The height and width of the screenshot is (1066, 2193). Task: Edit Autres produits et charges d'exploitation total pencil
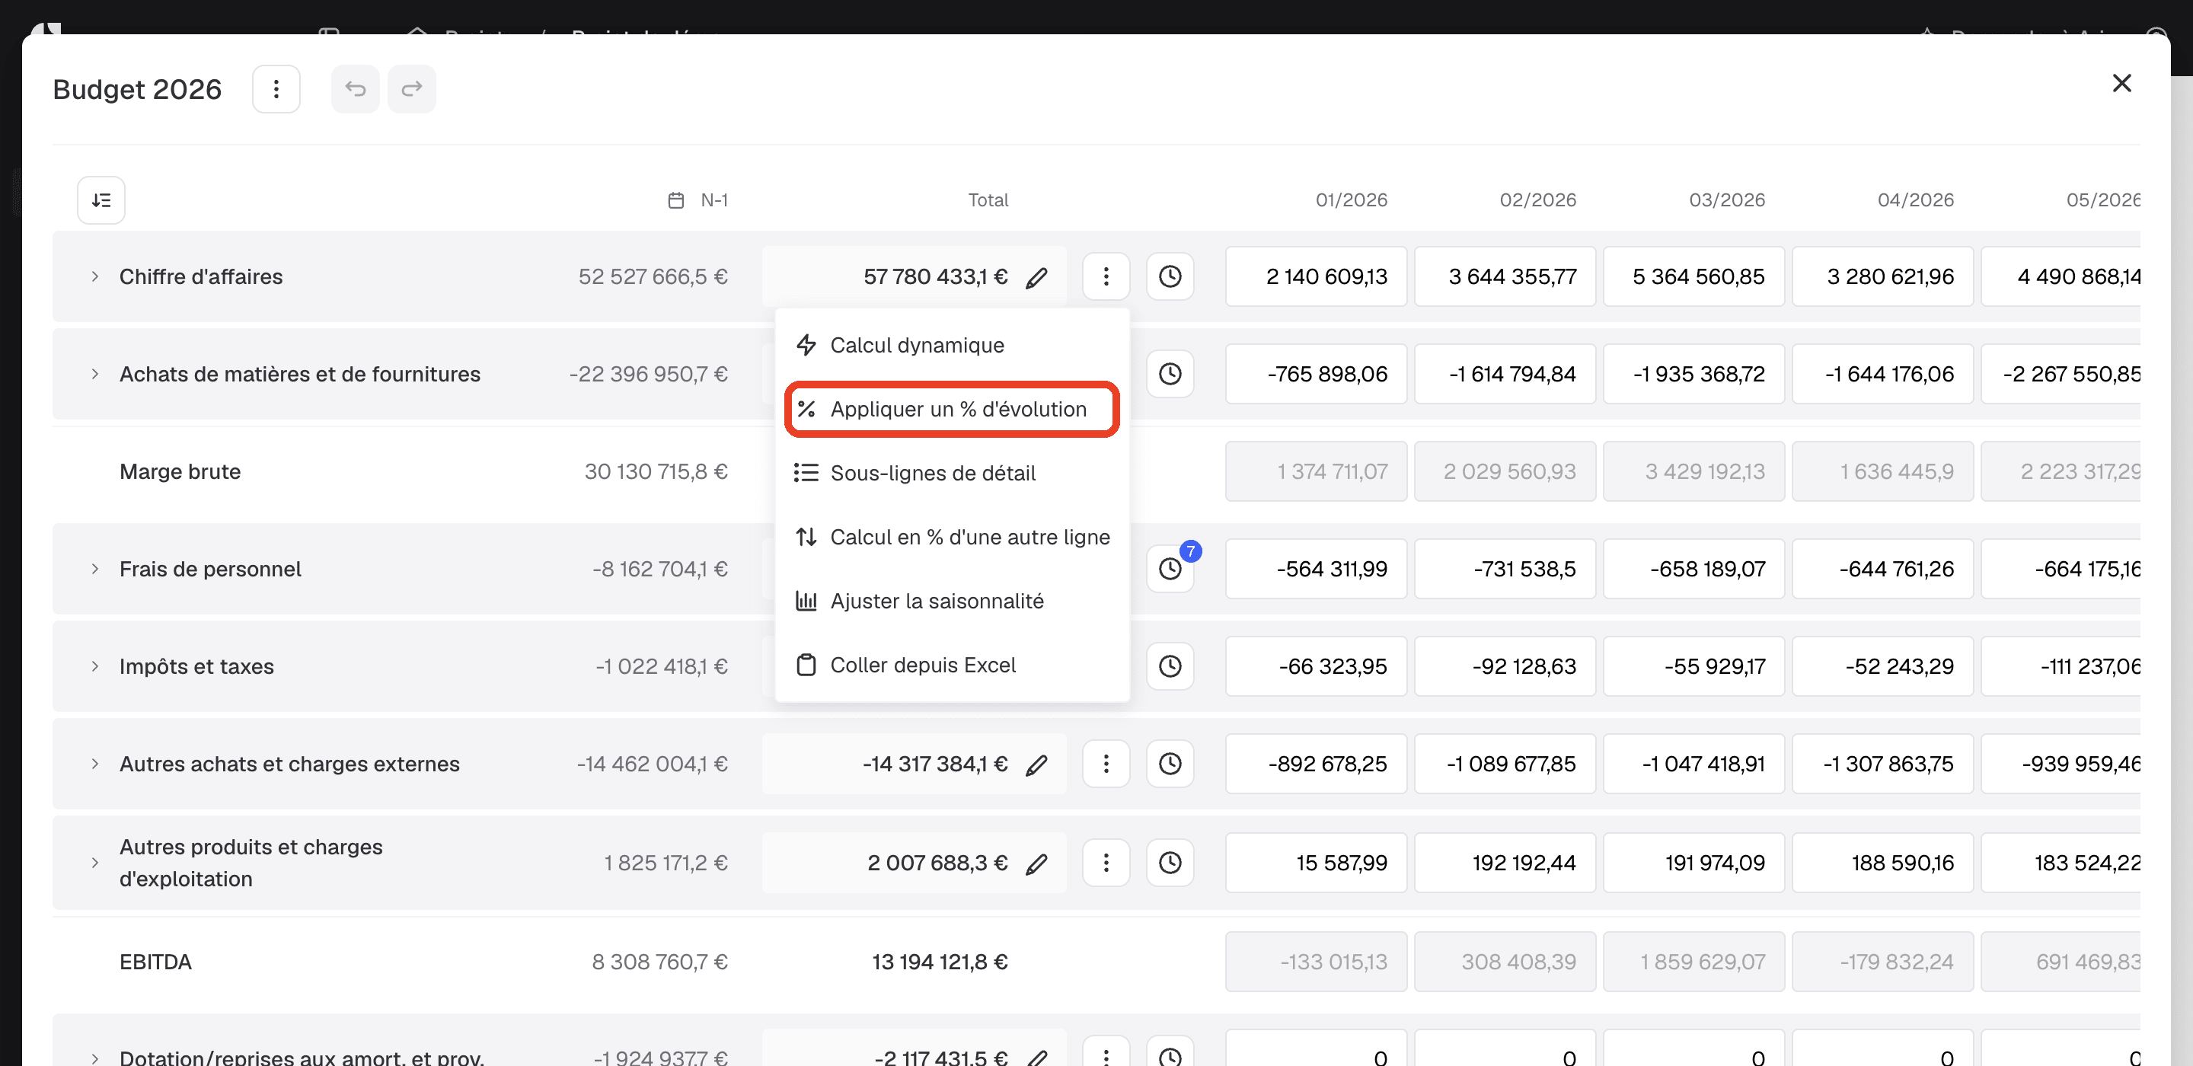pyautogui.click(x=1036, y=863)
